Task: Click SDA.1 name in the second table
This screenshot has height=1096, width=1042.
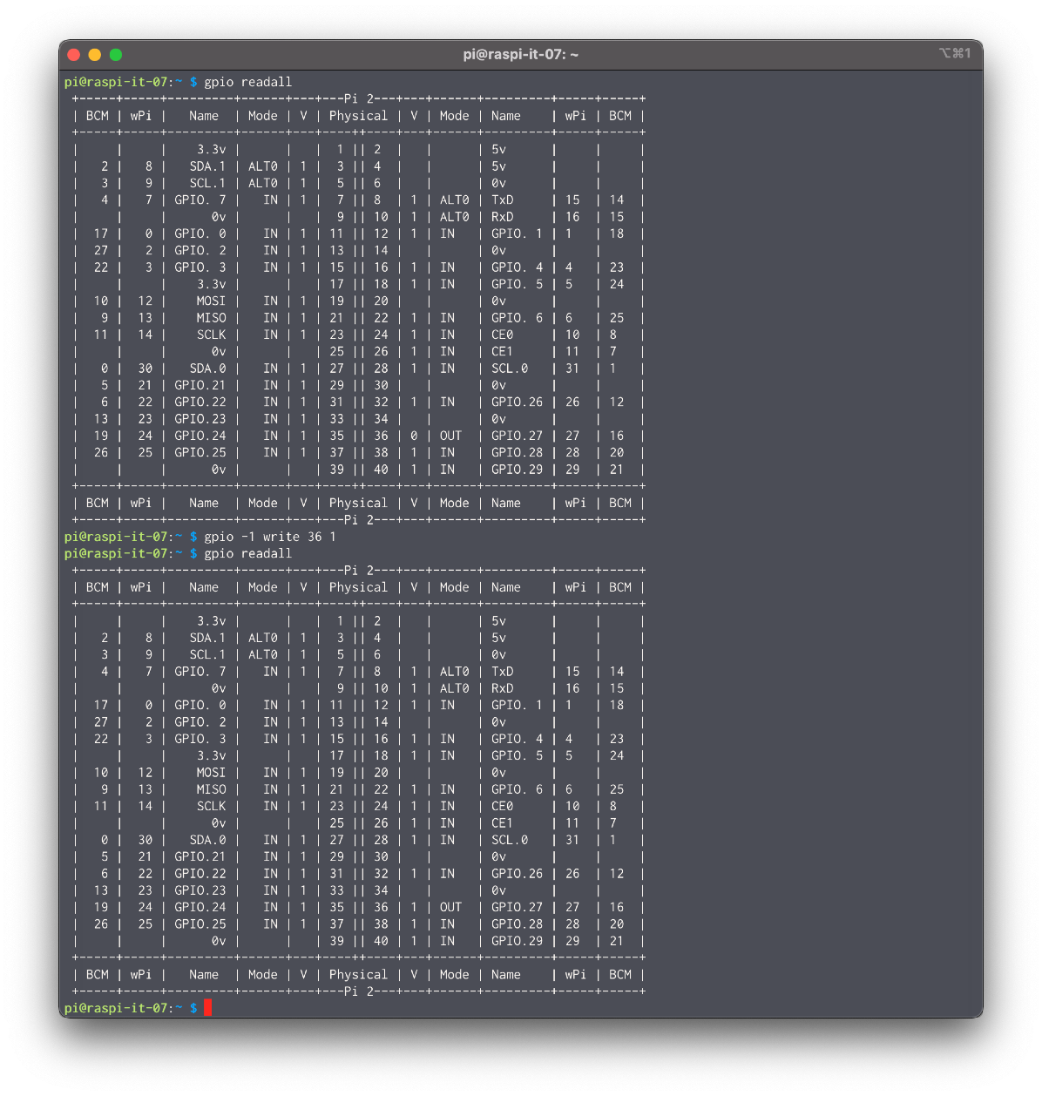Action: pos(207,638)
